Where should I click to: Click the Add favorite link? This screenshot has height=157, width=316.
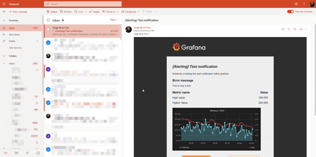(15, 48)
